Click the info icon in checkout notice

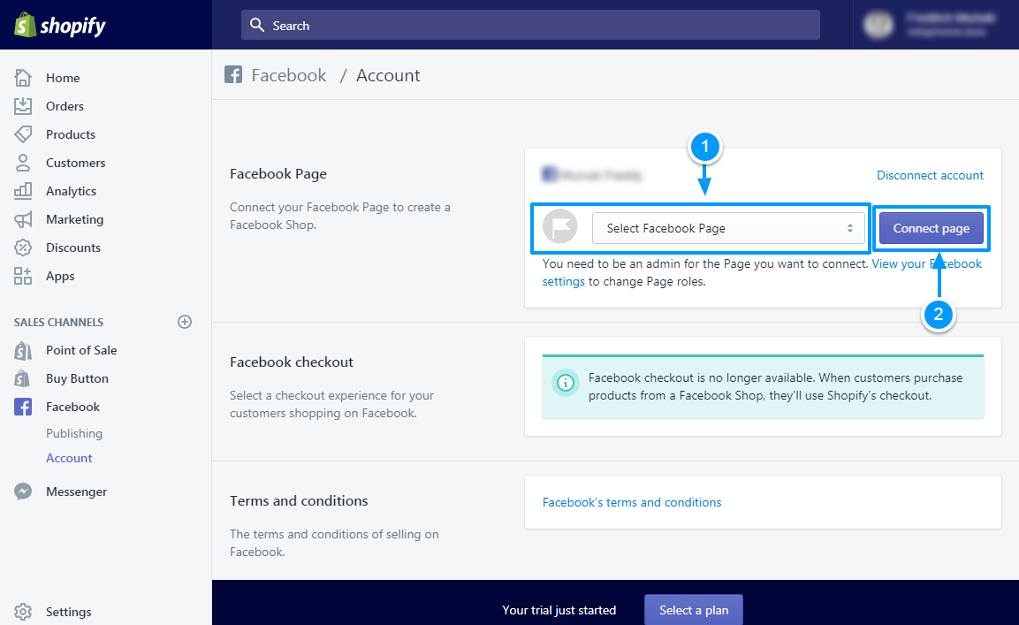pyautogui.click(x=566, y=383)
